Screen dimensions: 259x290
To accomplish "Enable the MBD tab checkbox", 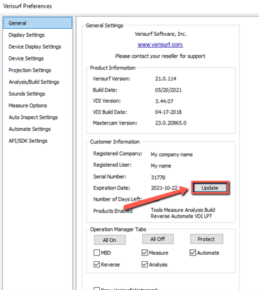I will (96, 253).
